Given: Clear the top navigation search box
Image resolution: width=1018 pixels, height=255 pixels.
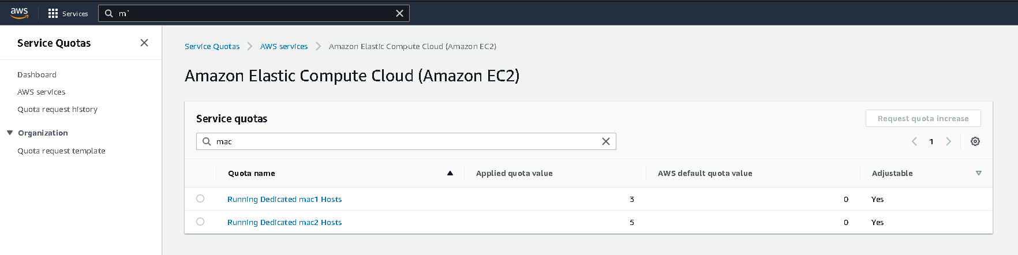Looking at the screenshot, I should pos(399,13).
